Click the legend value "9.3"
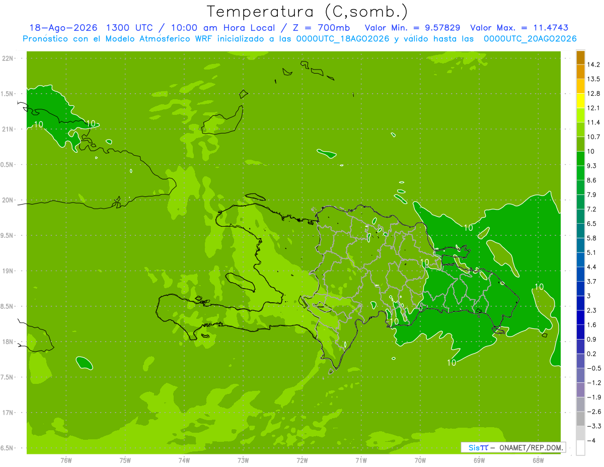Screen dimensions: 604x467 (x=592, y=166)
